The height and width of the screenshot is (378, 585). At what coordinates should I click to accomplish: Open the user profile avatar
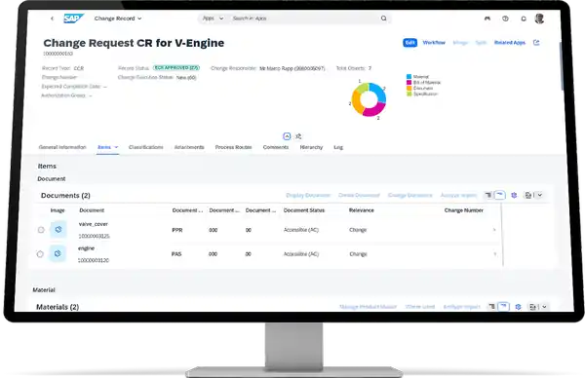(x=539, y=19)
